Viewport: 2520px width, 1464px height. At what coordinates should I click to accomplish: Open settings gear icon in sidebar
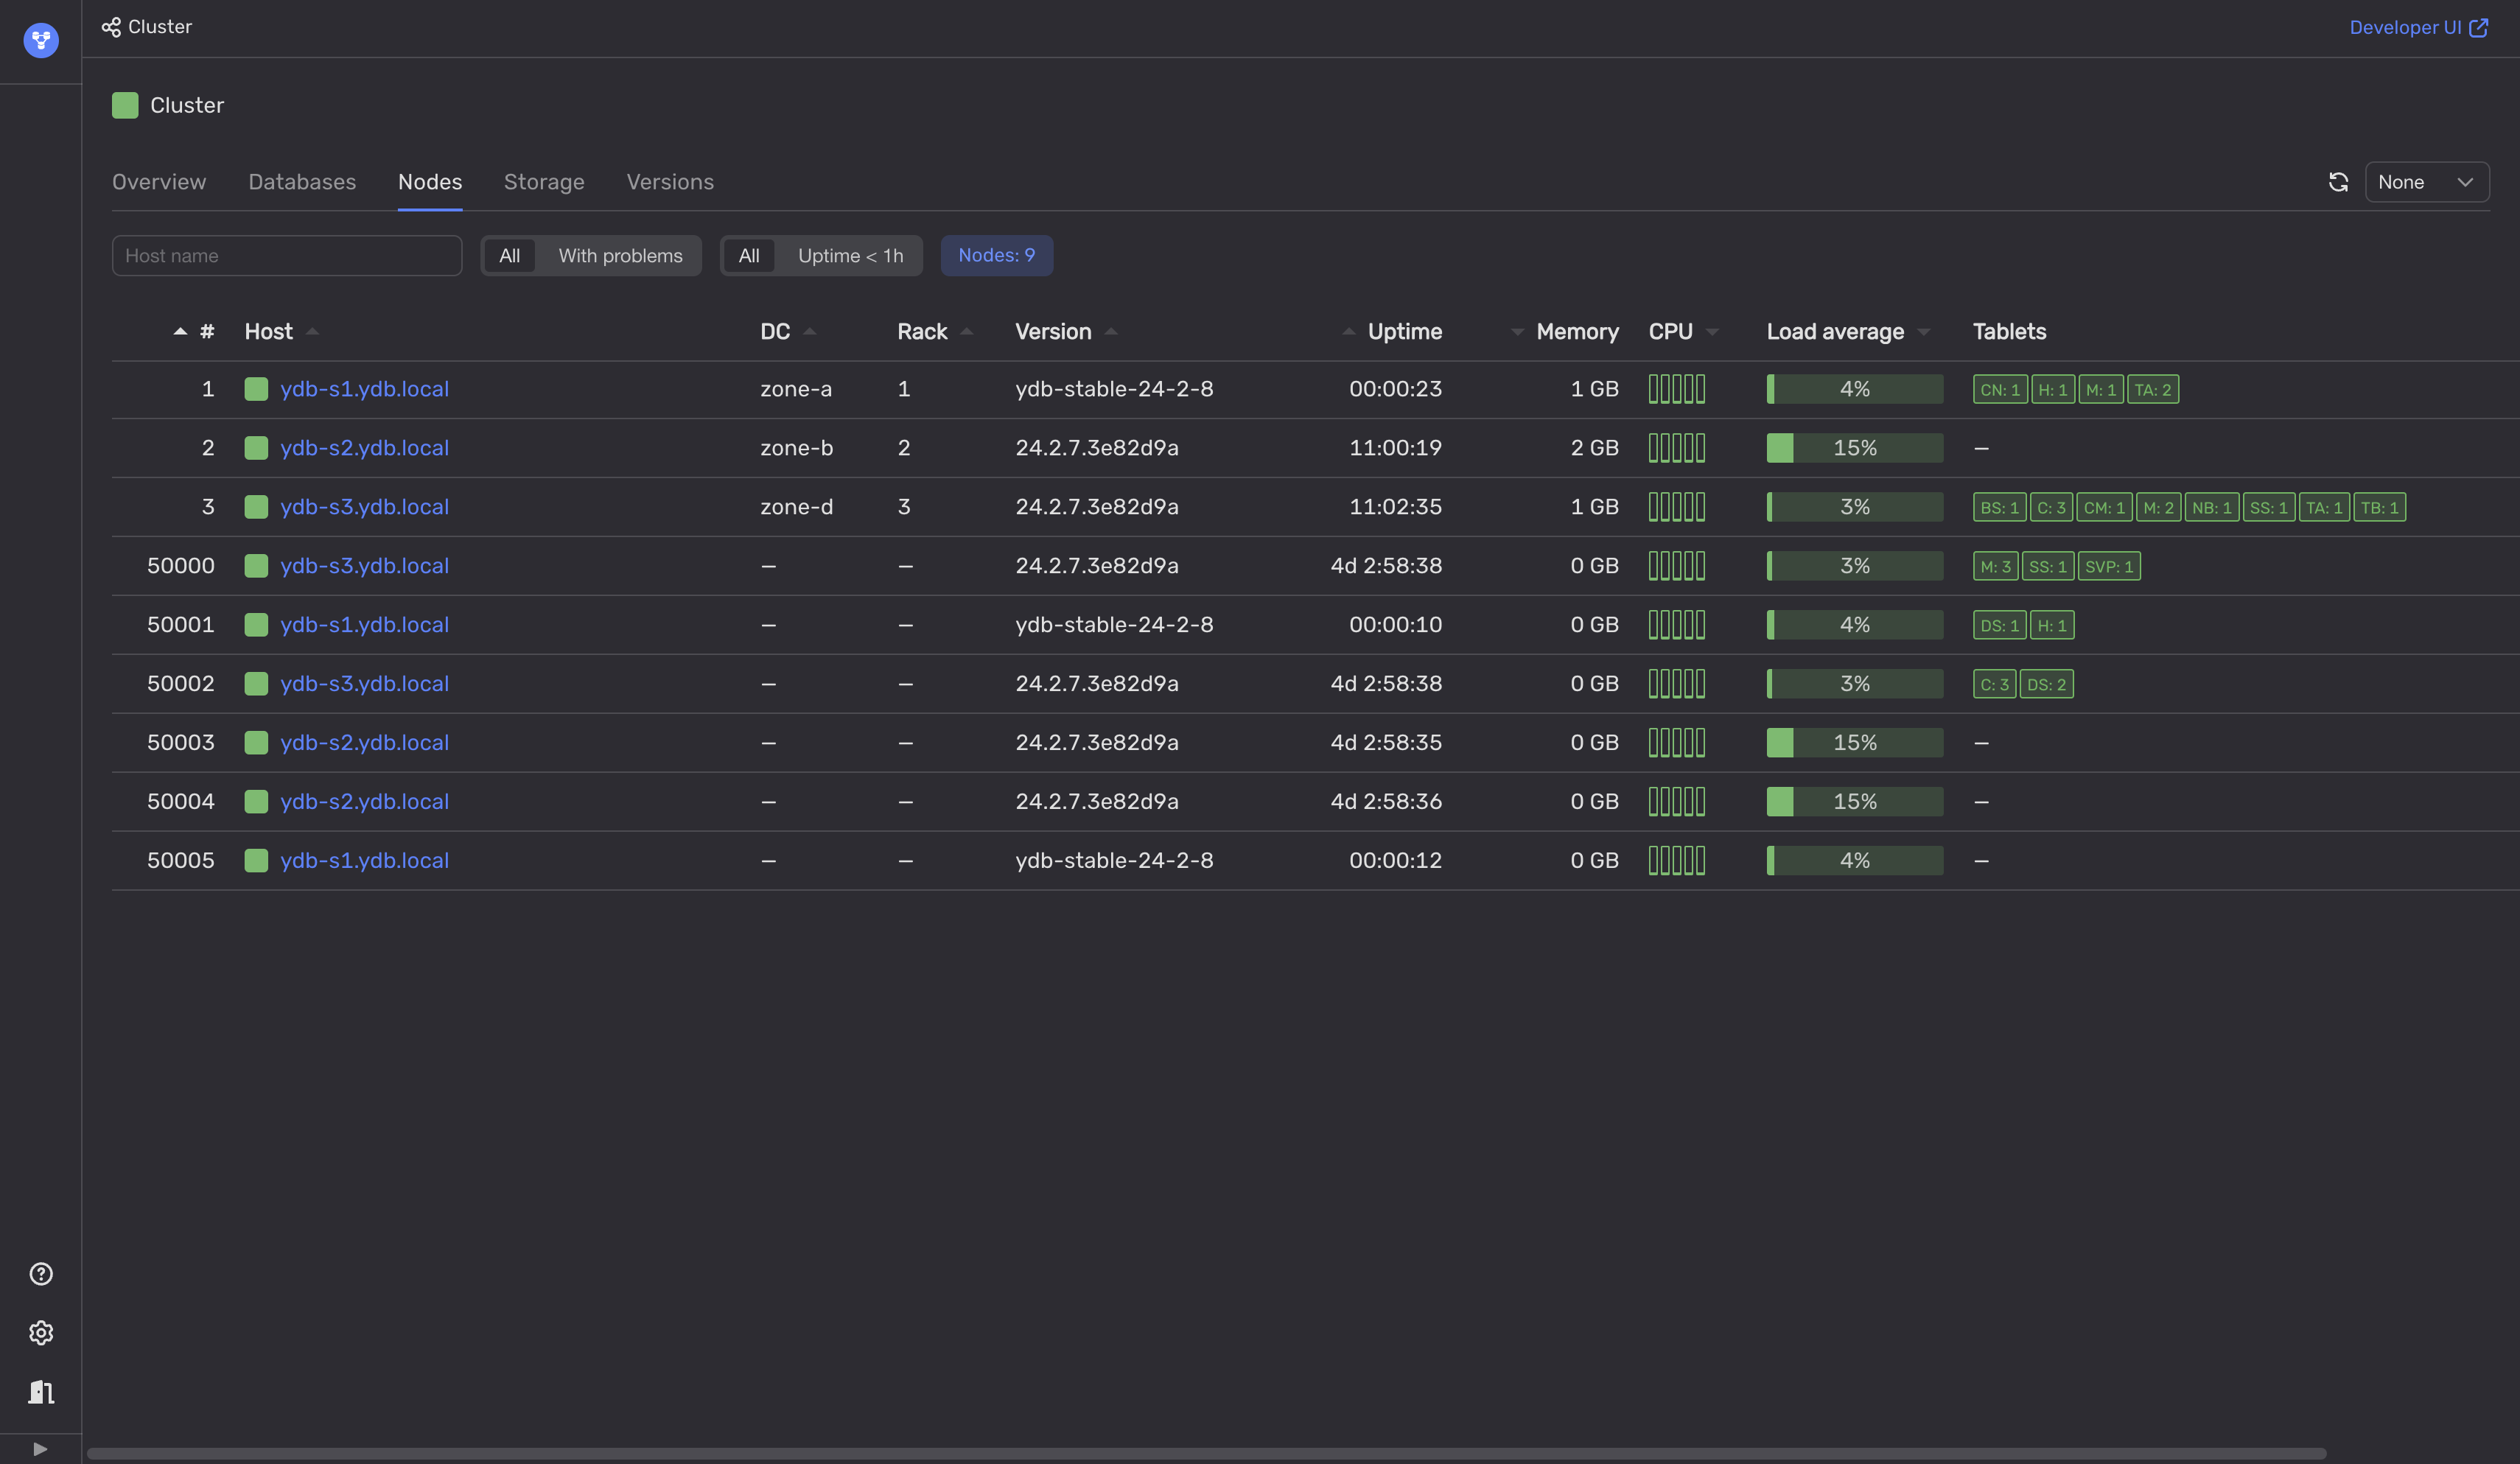(41, 1333)
